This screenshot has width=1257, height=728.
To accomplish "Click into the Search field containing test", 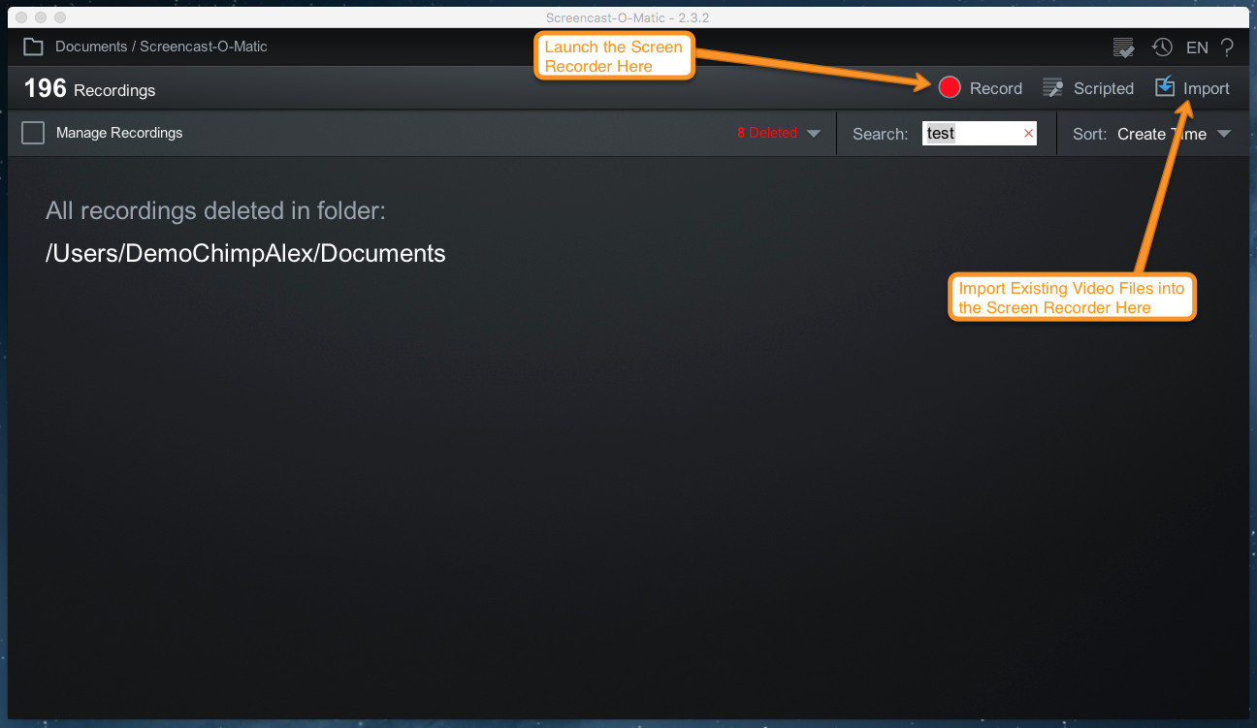I will point(980,134).
